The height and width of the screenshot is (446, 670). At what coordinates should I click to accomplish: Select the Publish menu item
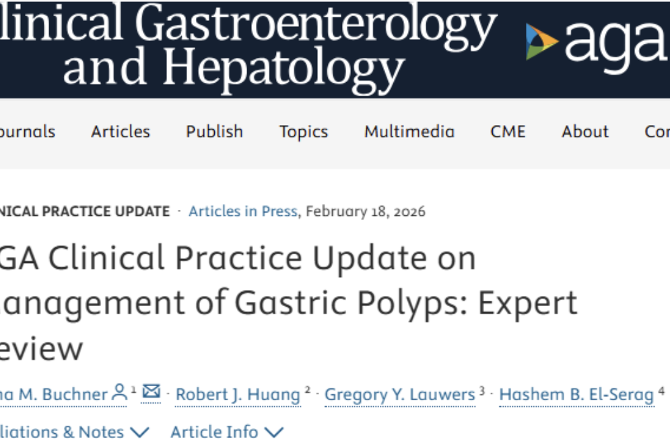pyautogui.click(x=214, y=131)
